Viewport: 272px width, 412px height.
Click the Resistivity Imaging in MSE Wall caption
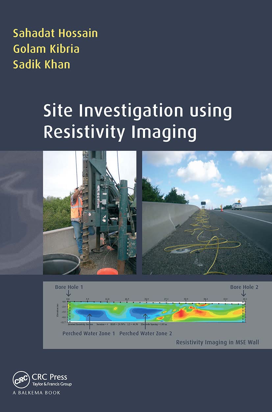pyautogui.click(x=218, y=342)
